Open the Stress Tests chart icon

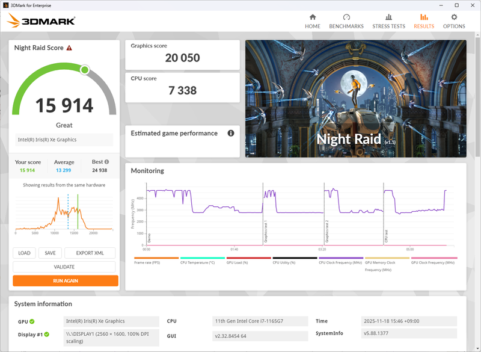[388, 17]
